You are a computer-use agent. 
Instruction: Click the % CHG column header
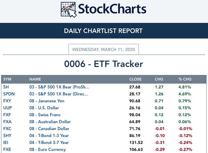(x=185, y=79)
